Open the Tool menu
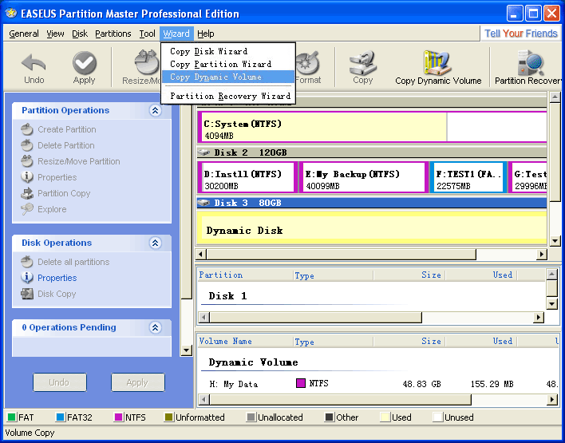Screen dimensions: 565x443 (x=147, y=34)
